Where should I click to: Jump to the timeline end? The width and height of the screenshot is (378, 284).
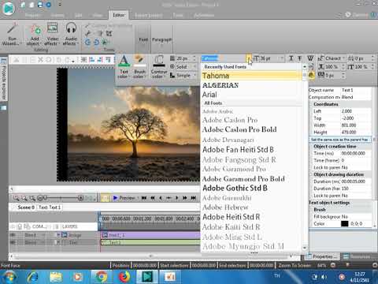tap(194, 198)
